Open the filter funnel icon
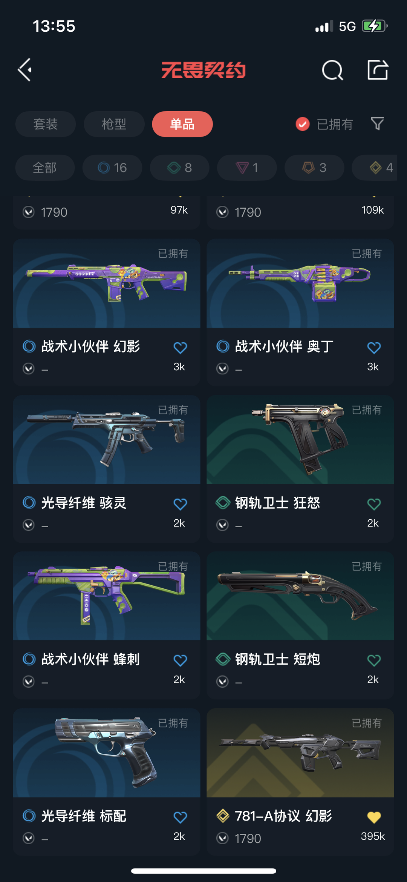The height and width of the screenshot is (882, 407). 377,123
